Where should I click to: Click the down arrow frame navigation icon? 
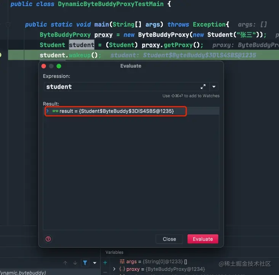click(x=75, y=263)
